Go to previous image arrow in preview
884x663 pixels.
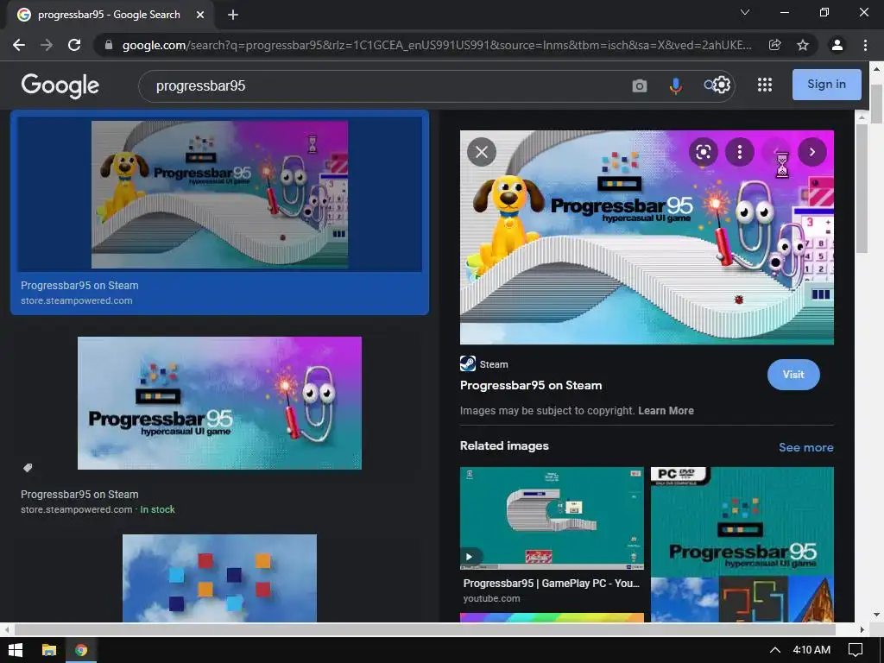tap(776, 152)
